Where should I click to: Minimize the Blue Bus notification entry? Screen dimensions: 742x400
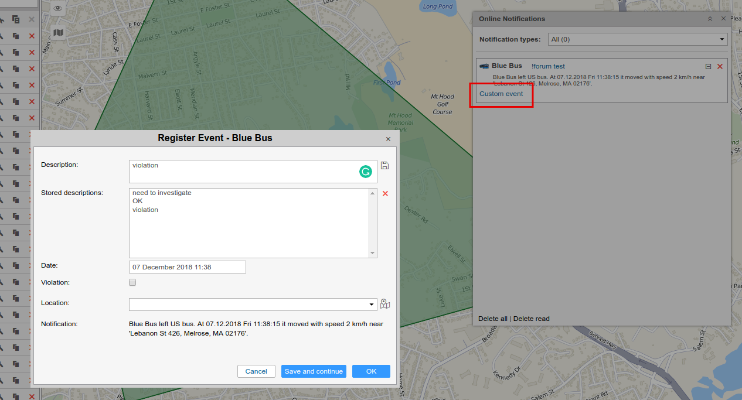(708, 67)
